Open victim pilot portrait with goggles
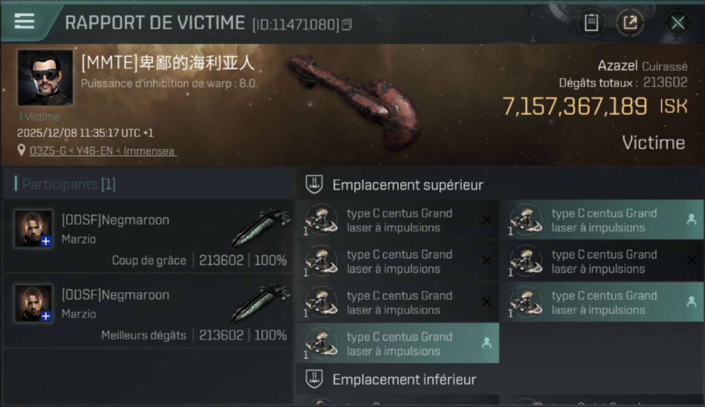 click(45, 78)
